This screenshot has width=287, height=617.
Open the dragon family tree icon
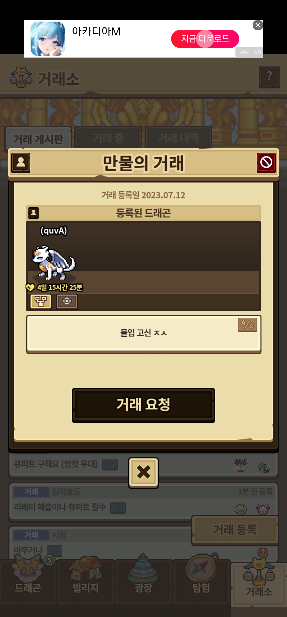point(41,302)
